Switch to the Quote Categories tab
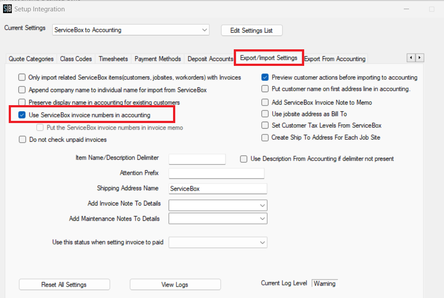 (31, 59)
